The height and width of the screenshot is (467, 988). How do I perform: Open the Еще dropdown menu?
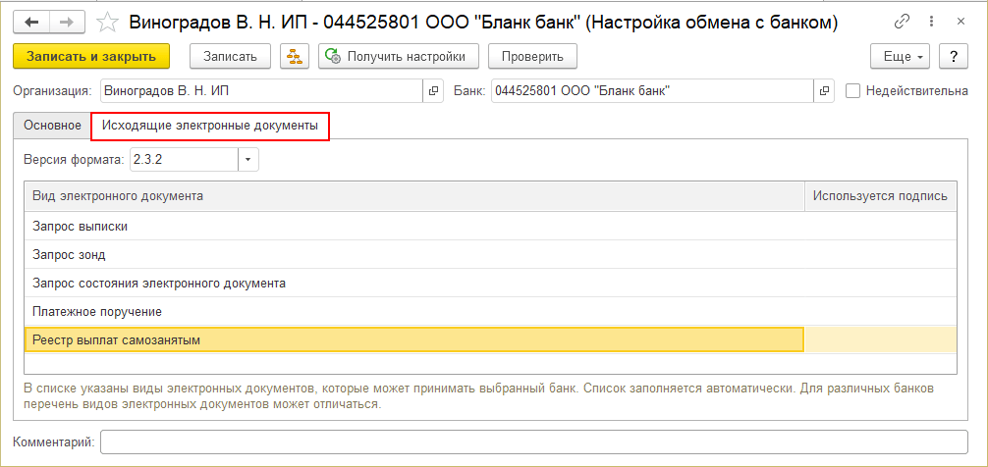pos(900,57)
